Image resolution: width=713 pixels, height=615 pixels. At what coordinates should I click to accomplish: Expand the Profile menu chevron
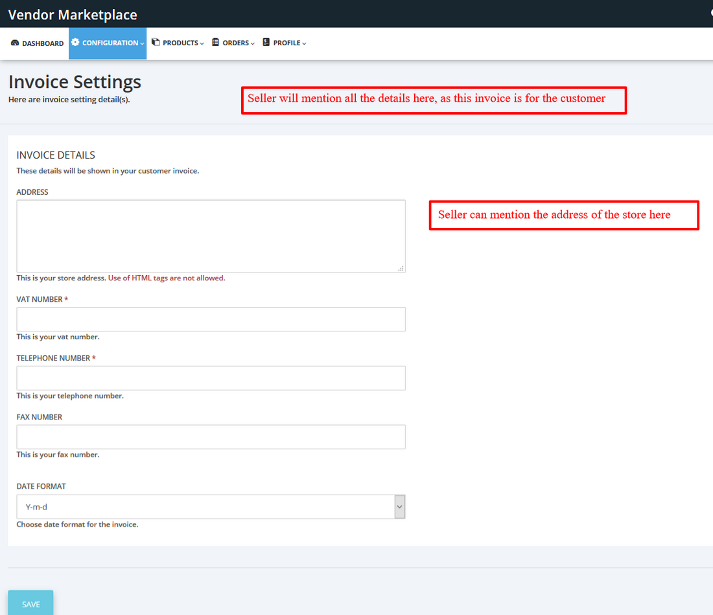coord(304,44)
